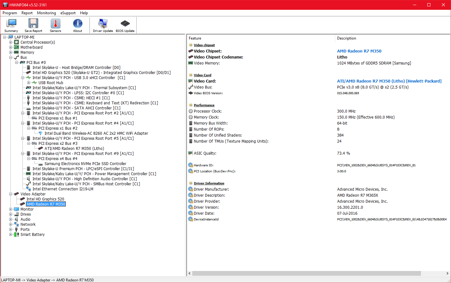451x283 pixels.
Task: Collapse the PCI Bus #0 node
Action: [17, 62]
